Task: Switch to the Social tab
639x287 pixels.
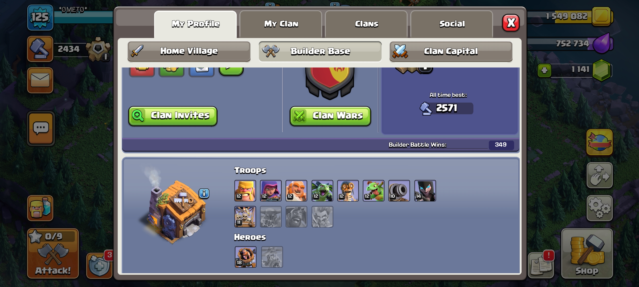Action: (452, 24)
